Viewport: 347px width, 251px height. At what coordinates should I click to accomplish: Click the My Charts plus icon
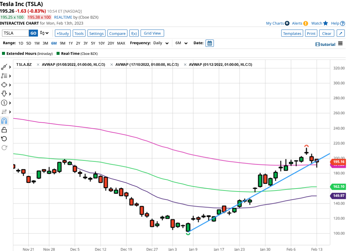pyautogui.click(x=287, y=23)
